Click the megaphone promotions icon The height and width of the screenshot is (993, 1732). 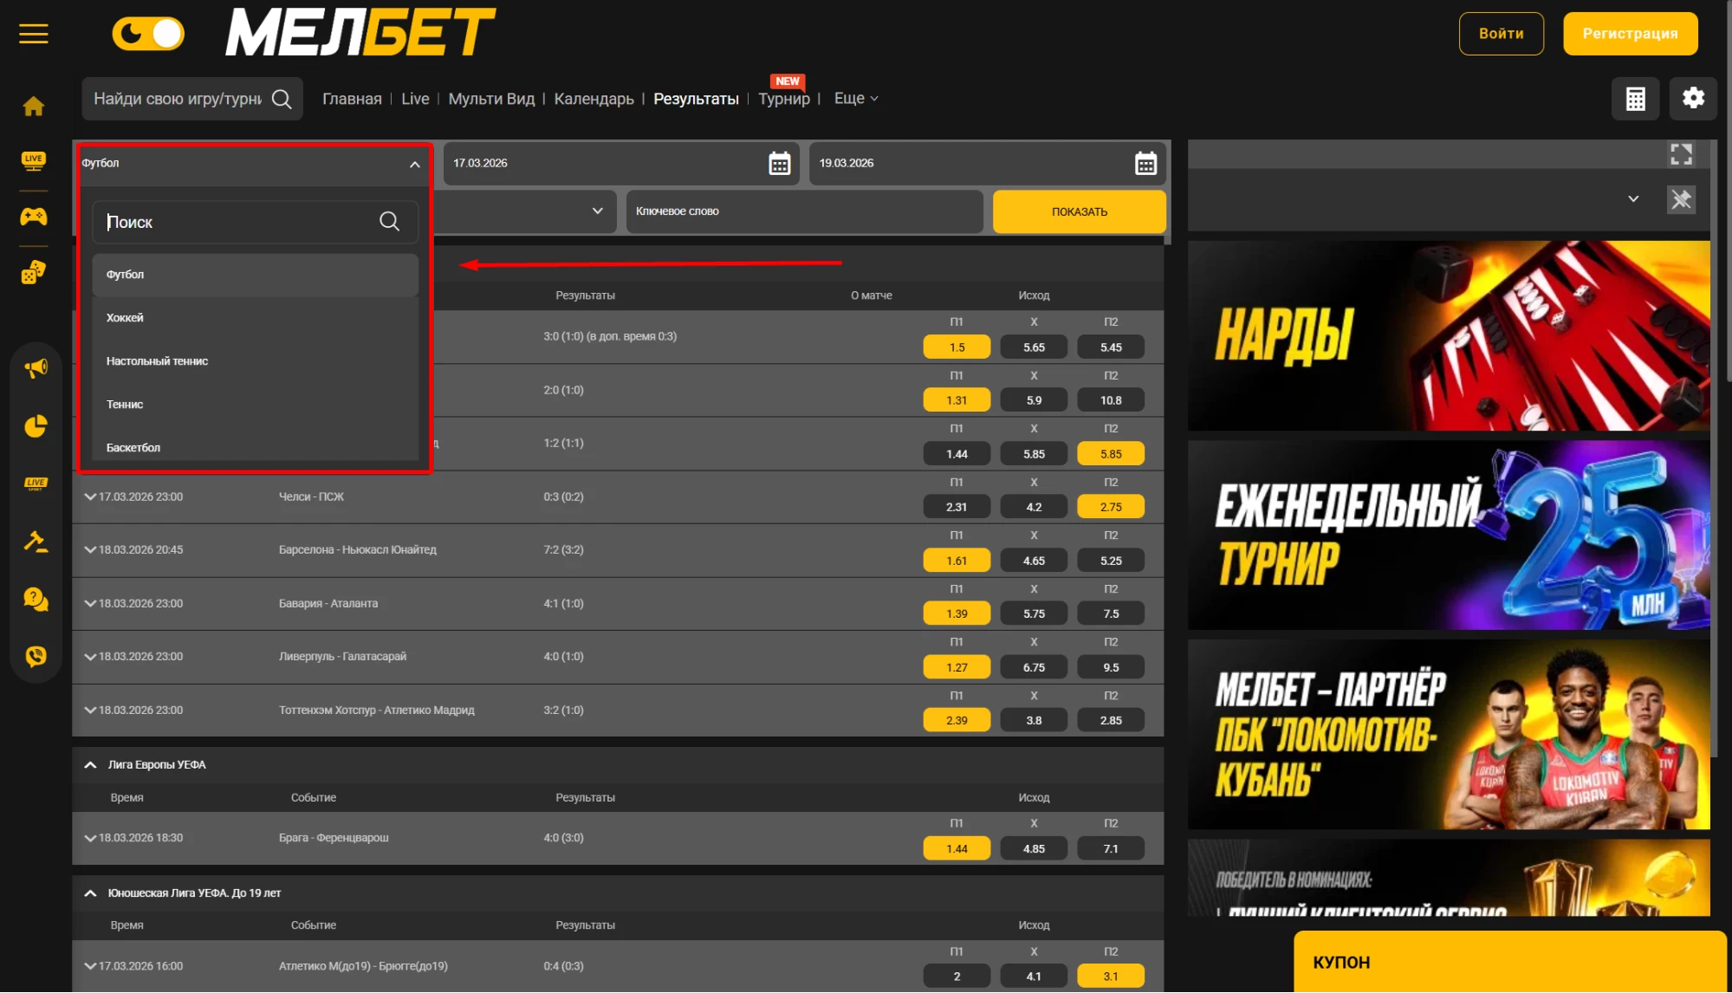click(x=36, y=368)
